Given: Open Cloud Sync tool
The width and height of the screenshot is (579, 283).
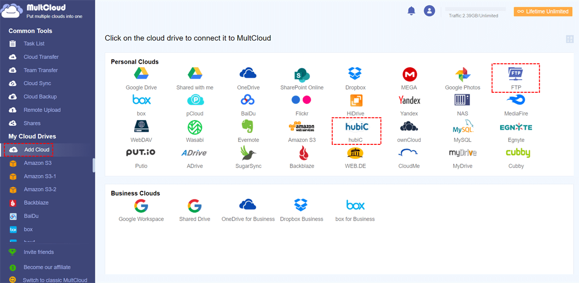Looking at the screenshot, I should pyautogui.click(x=37, y=84).
